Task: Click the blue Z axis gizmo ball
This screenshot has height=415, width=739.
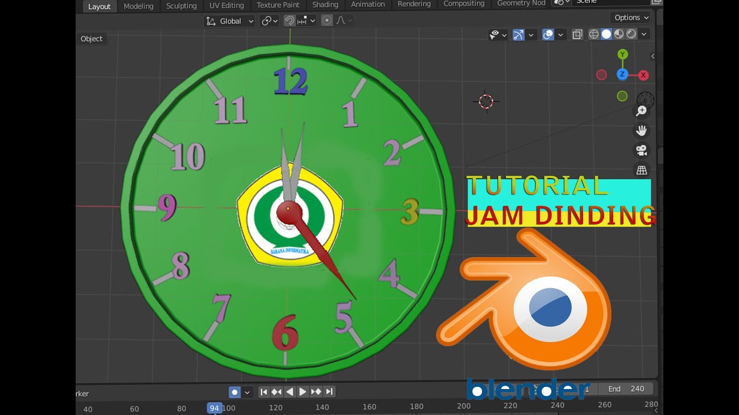Action: 622,74
